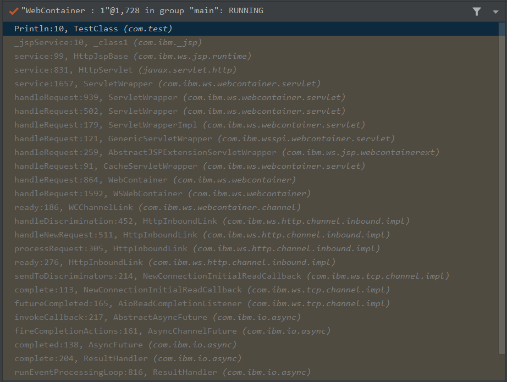Select frame handleDiscrimination:452, HttpInboundLink

[251, 221]
